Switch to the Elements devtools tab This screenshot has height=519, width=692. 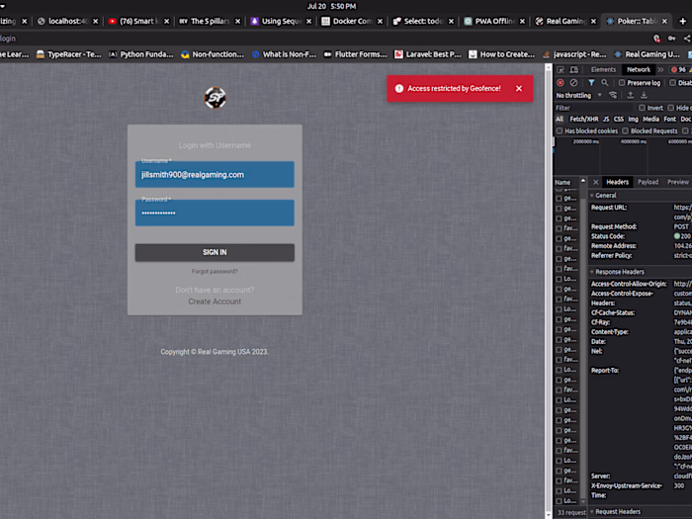(603, 70)
